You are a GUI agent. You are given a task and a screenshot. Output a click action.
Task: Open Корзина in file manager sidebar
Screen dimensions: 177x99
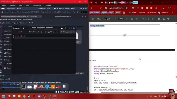tap(8, 45)
